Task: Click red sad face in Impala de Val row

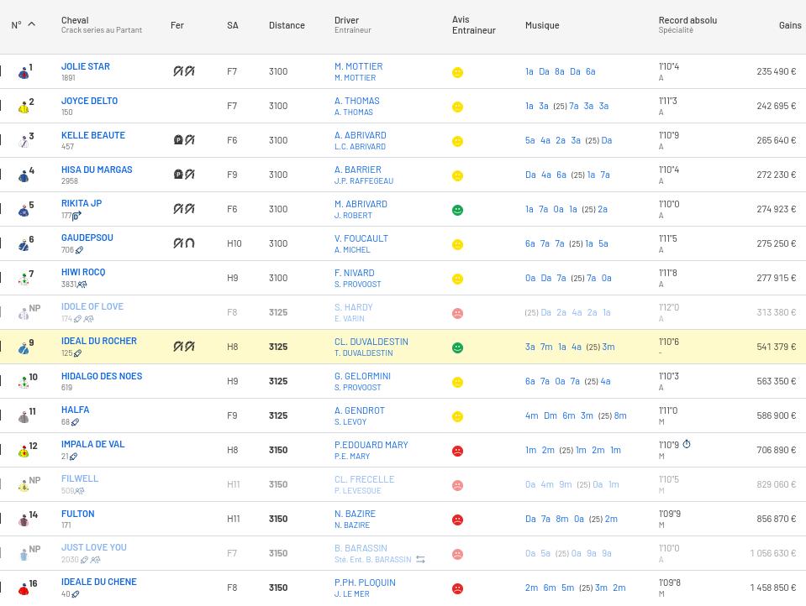Action: click(x=457, y=451)
